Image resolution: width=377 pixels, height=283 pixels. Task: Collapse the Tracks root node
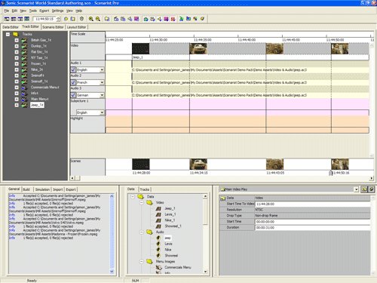point(8,34)
